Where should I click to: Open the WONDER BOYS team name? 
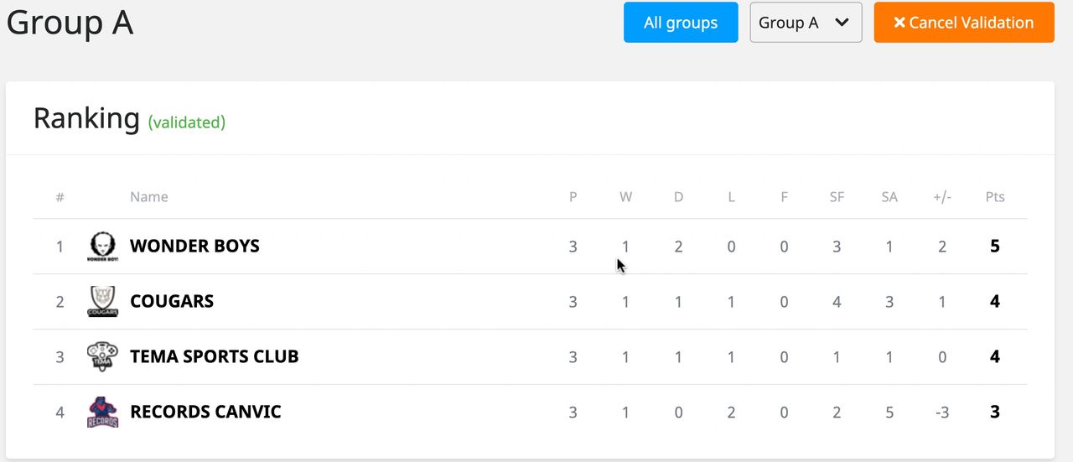(x=194, y=247)
